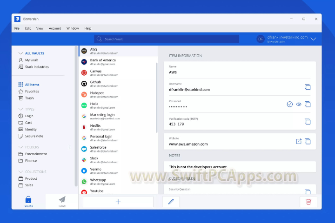Image resolution: width=335 pixels, height=223 pixels.
Task: Filter by Secure note type
Action: (34, 136)
